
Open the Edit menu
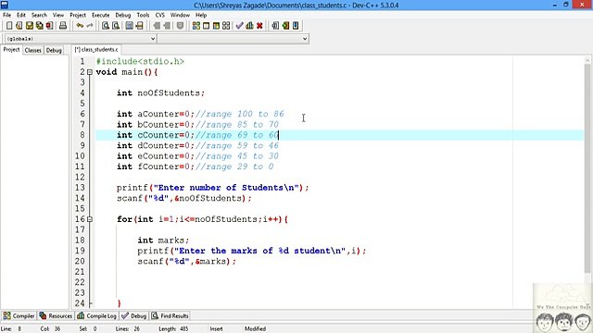click(x=21, y=15)
